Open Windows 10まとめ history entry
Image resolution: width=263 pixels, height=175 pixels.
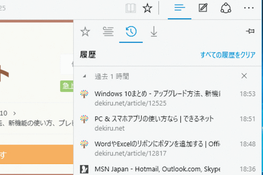[x=168, y=98]
